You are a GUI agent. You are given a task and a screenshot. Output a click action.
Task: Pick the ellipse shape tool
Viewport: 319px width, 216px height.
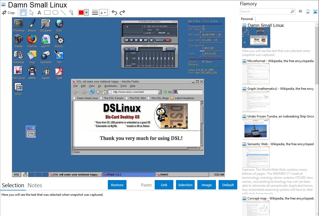pos(55,13)
